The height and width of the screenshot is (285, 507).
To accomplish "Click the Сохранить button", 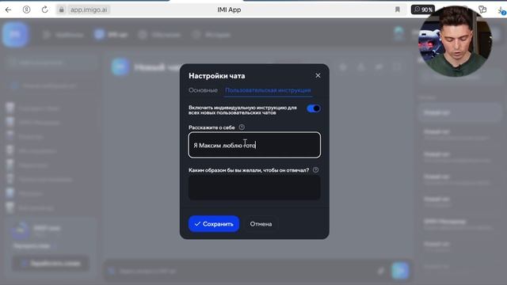I will (214, 223).
